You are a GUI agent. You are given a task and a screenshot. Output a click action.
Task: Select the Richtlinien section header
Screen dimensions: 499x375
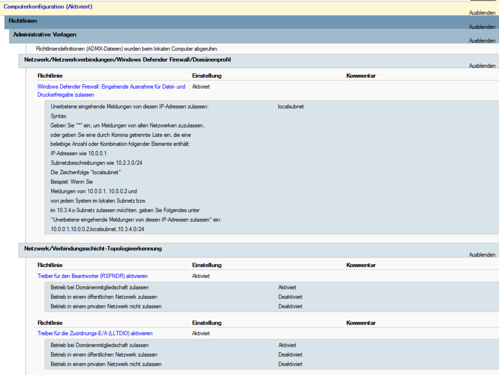(23, 21)
